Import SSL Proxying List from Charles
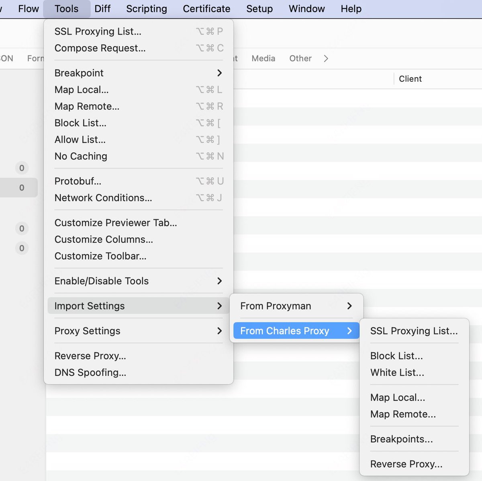 pyautogui.click(x=414, y=331)
